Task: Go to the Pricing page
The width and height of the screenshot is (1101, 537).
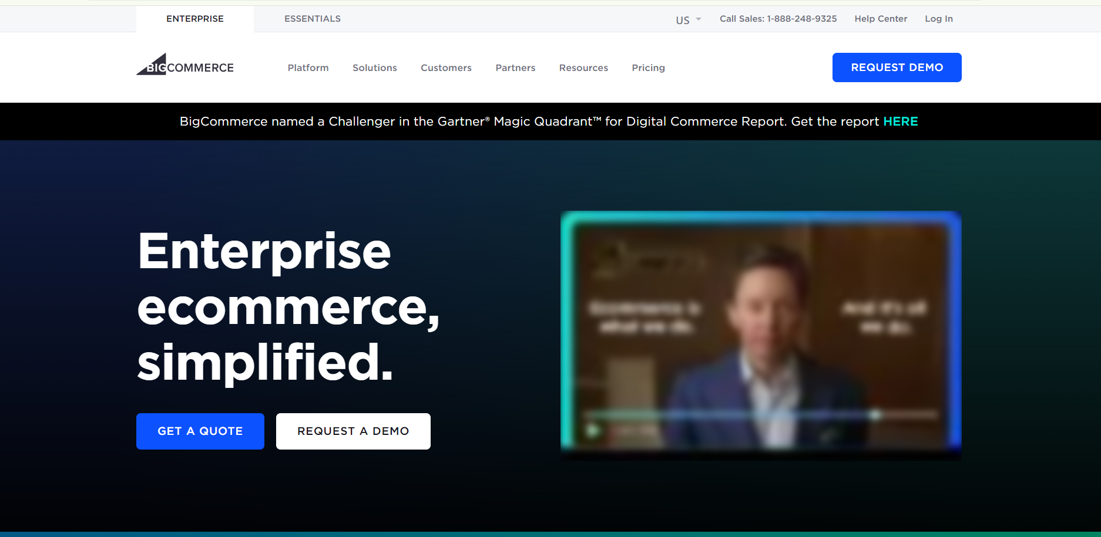Action: click(648, 67)
